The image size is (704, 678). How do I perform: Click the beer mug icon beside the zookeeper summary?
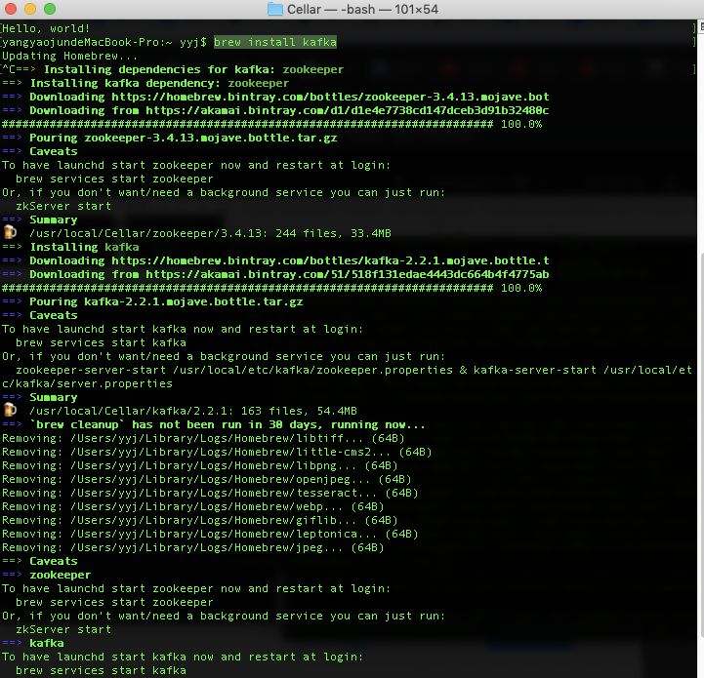(x=10, y=232)
